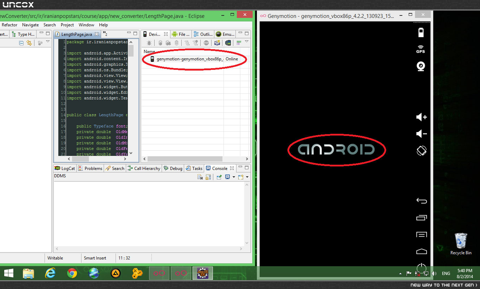Click Update Heap icon in Devices toolbar
This screenshot has width=480, height=289.
[160, 43]
